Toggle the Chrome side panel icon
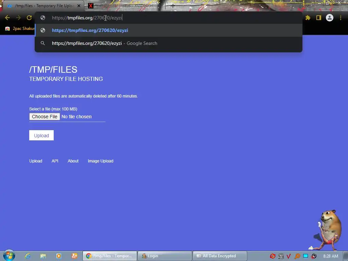 [319, 18]
